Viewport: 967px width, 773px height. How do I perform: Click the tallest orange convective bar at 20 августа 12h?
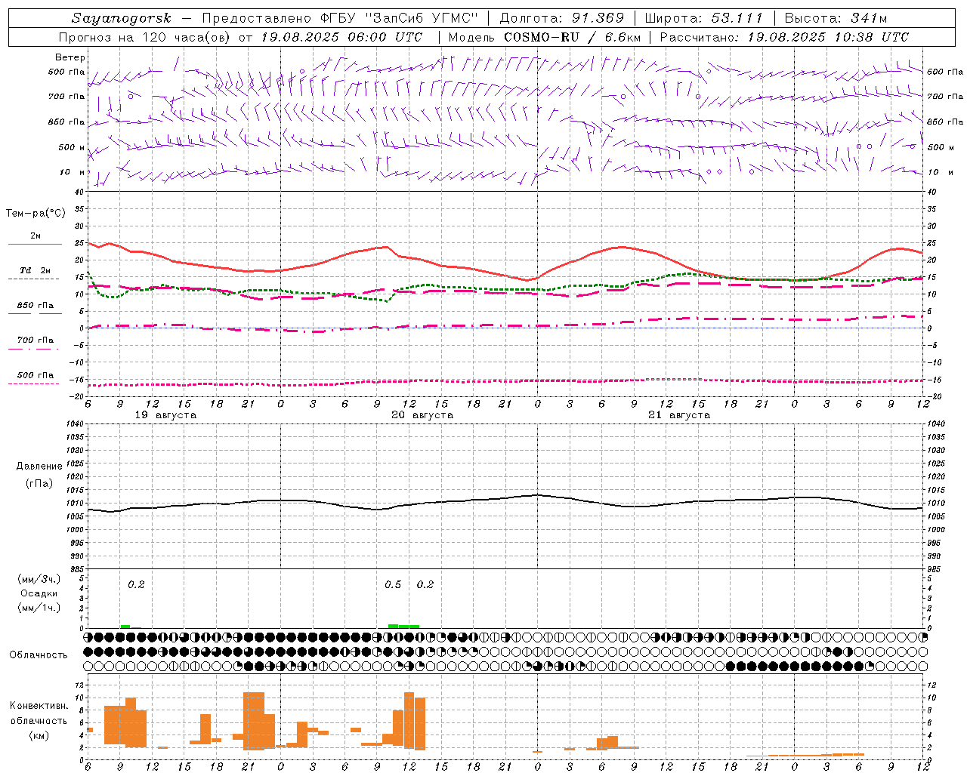(409, 720)
